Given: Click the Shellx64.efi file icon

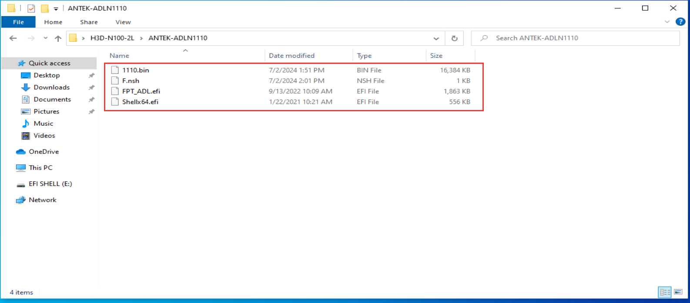Looking at the screenshot, I should 115,102.
